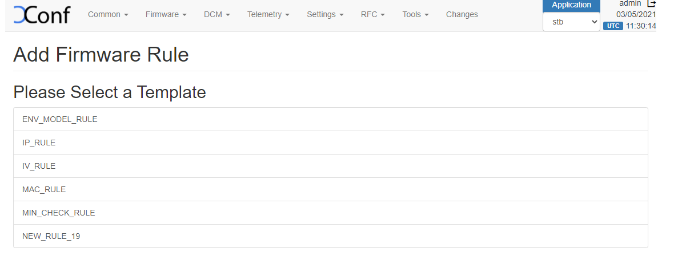Go to the Changes page

coord(462,15)
